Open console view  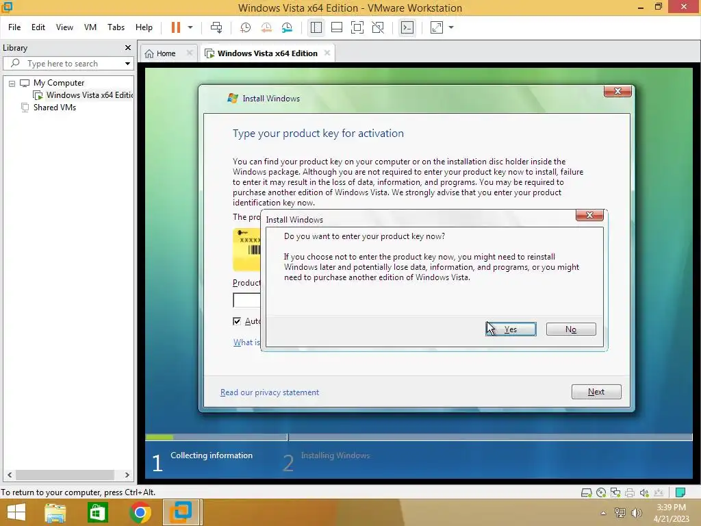tap(407, 27)
